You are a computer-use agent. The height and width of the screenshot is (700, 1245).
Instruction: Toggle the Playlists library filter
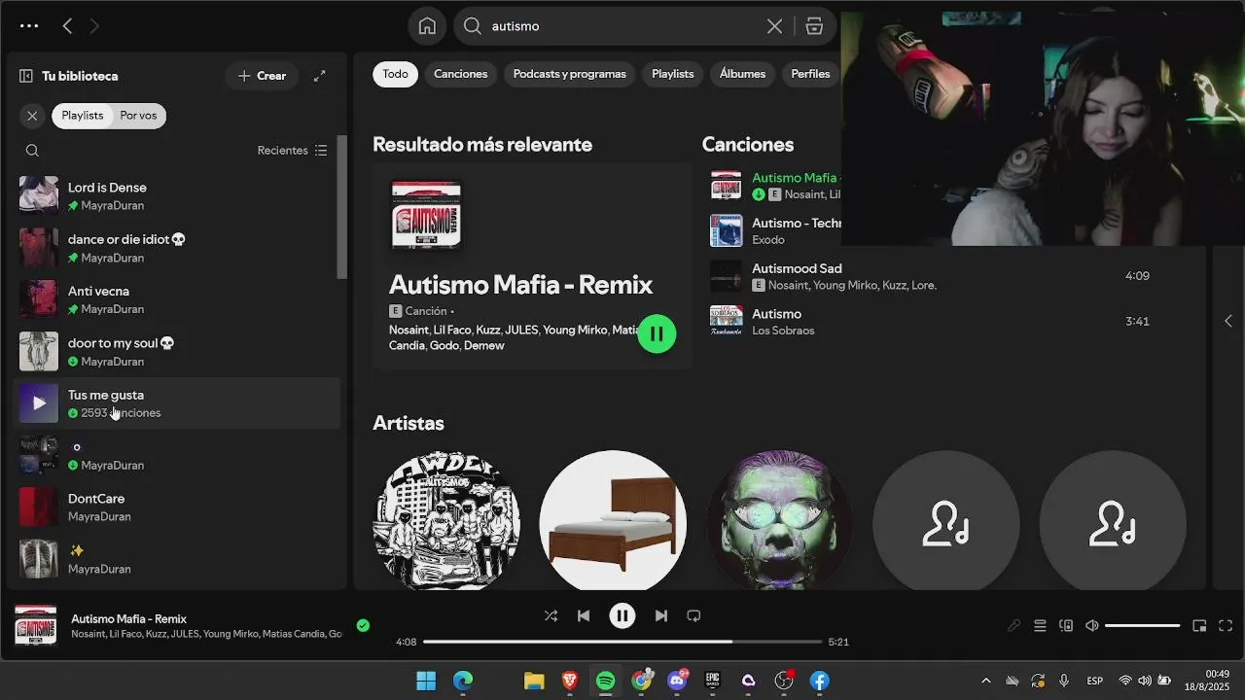click(83, 116)
